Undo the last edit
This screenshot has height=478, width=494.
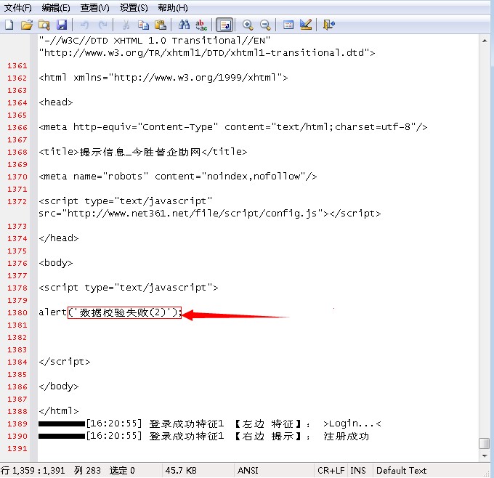coord(84,25)
